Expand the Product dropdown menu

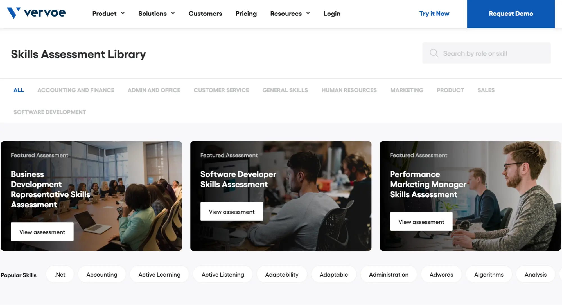point(109,13)
